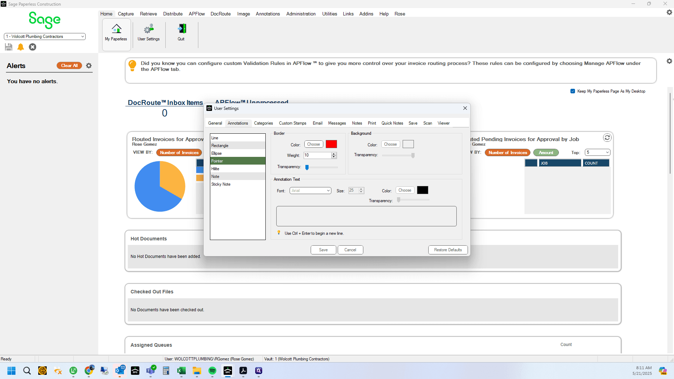The image size is (674, 379).
Task: Open Spotify from taskbar
Action: (x=212, y=371)
